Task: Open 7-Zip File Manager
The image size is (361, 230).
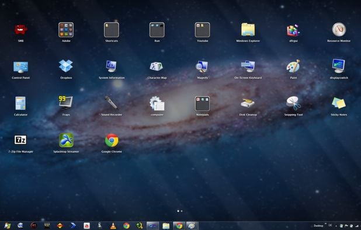Action: (20, 140)
